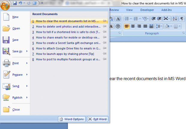Click the Word Options button
Screen dimensions: 186x129
click(72, 119)
